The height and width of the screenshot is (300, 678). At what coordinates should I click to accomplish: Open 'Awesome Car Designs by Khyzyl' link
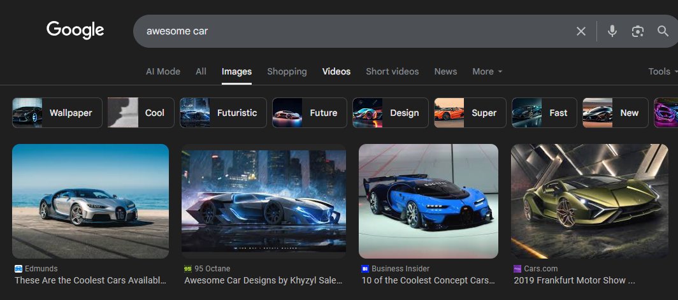click(x=263, y=280)
